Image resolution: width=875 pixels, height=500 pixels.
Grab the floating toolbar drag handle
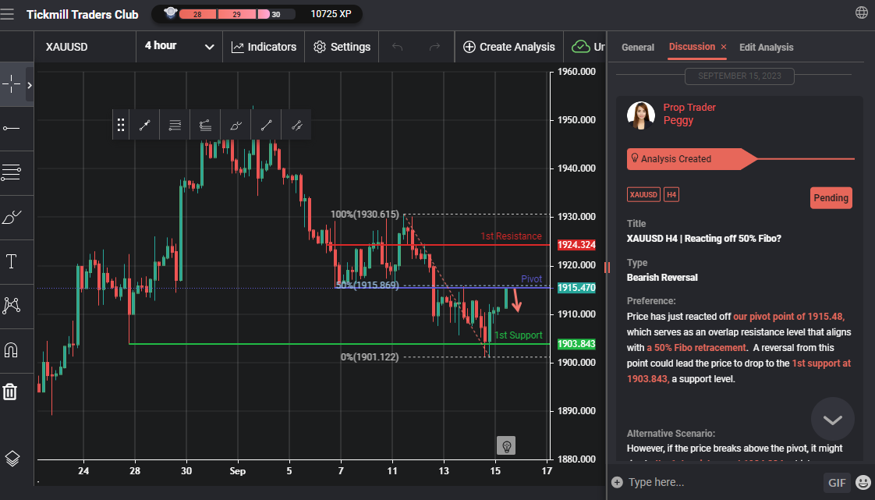[121, 125]
